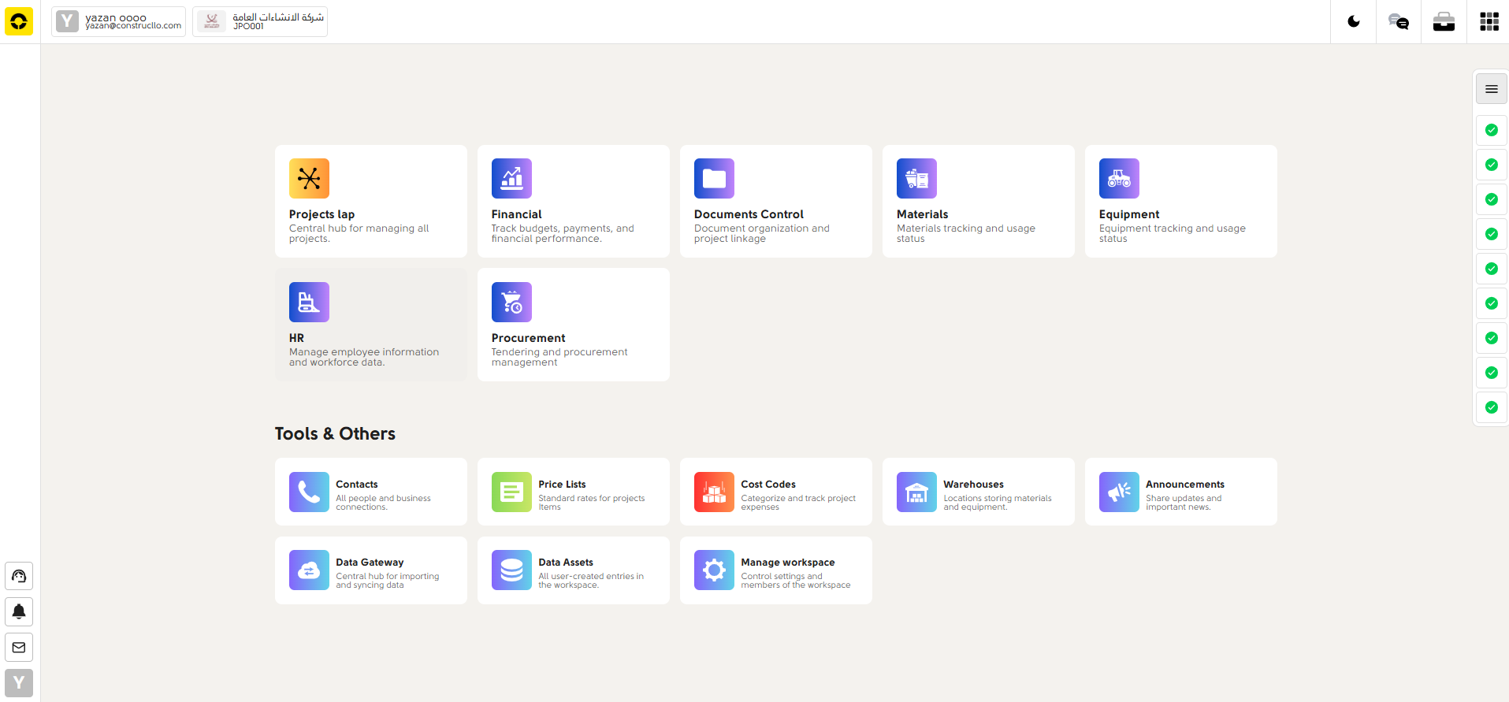Click the first green checkmark in checklist
The width and height of the screenshot is (1509, 702).
coord(1492,130)
